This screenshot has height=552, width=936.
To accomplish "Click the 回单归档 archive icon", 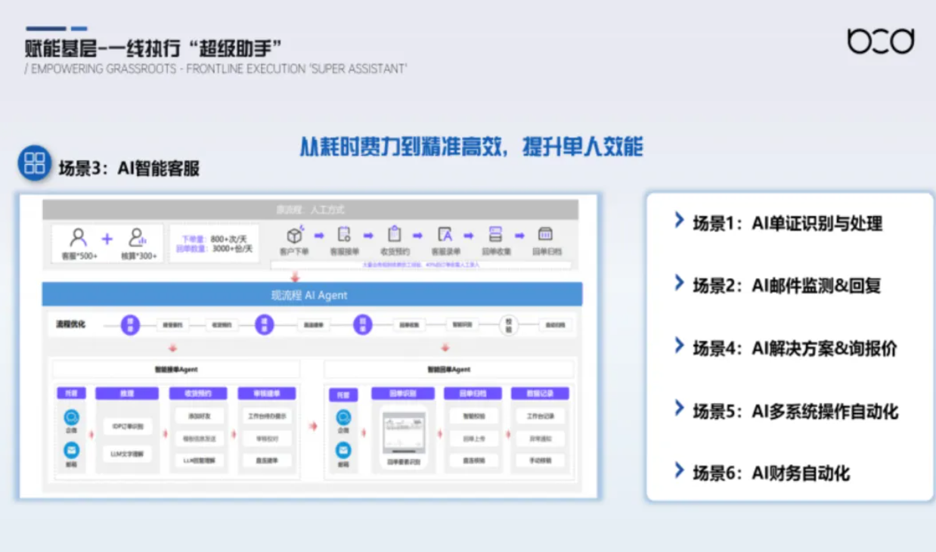I will point(544,234).
